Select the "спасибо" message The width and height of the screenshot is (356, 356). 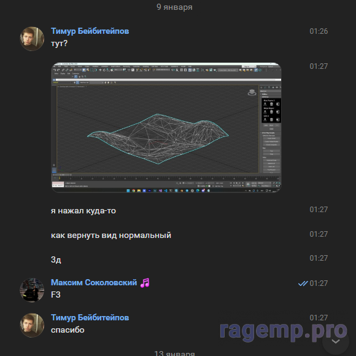[68, 330]
